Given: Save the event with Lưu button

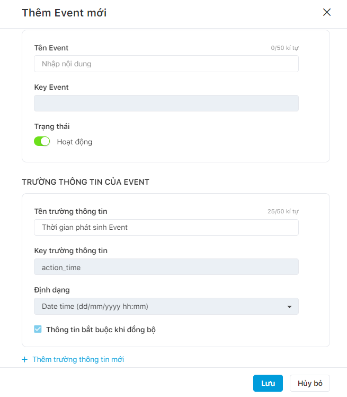Looking at the screenshot, I should (x=268, y=383).
